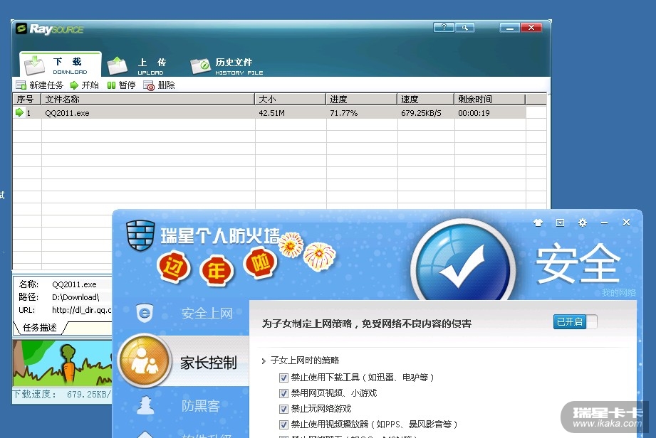Select the QQ2011.exe download row
Viewport: 656px width, 438px height.
269,113
